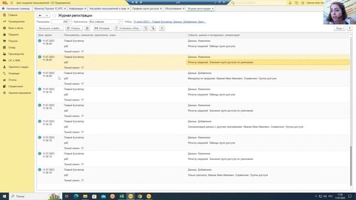Open Банк и касса section
Image resolution: width=356 pixels, height=200 pixels.
pyautogui.click(x=16, y=28)
